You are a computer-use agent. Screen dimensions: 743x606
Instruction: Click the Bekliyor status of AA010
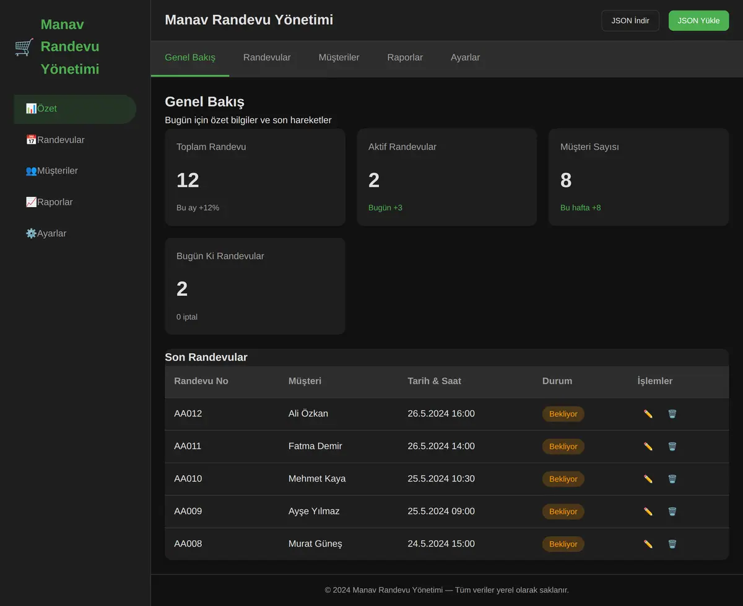point(563,479)
